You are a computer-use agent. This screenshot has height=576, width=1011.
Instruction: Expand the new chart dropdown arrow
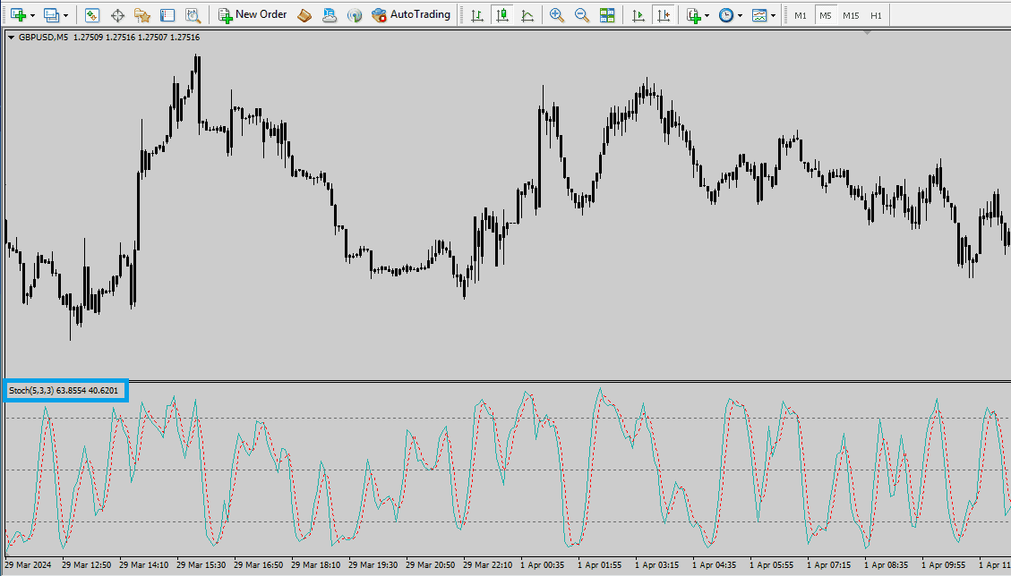point(32,15)
